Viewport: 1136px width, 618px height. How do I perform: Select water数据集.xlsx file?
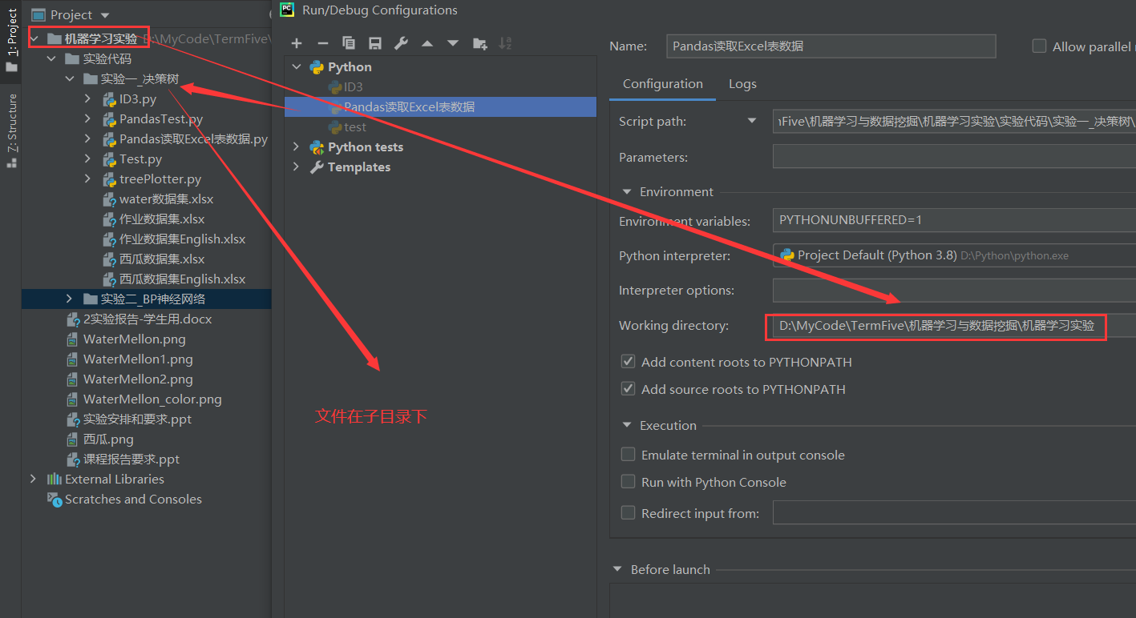coord(166,199)
